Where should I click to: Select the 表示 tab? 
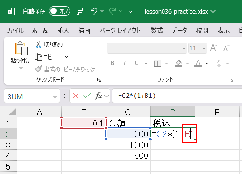pyautogui.click(x=224, y=30)
